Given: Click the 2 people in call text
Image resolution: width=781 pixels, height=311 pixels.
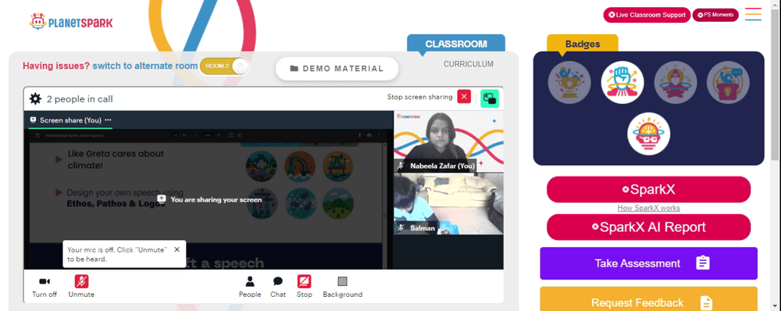Looking at the screenshot, I should pos(80,98).
